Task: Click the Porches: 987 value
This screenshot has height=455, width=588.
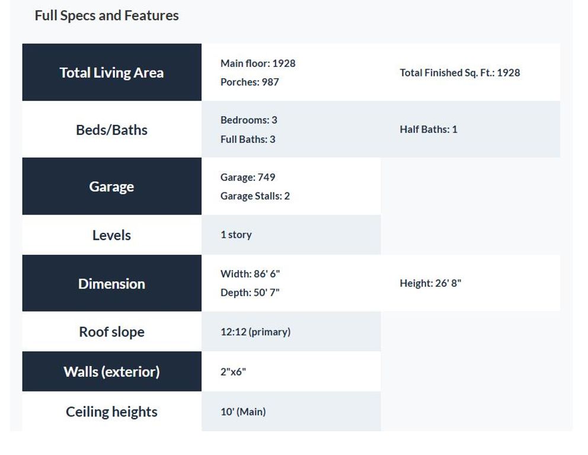Action: 250,82
